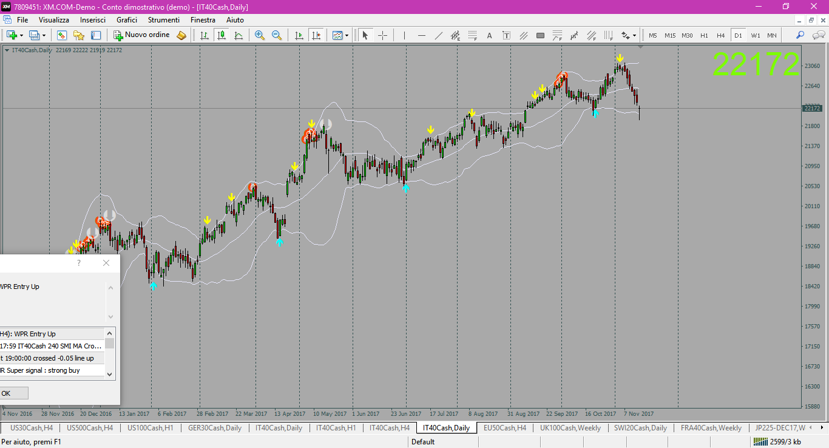Switch timeframe to M15
This screenshot has width=829, height=448.
pos(670,35)
